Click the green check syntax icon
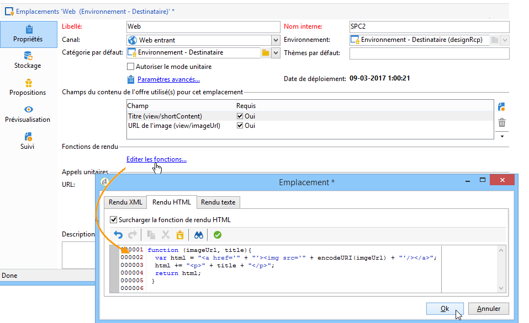 tap(218, 235)
